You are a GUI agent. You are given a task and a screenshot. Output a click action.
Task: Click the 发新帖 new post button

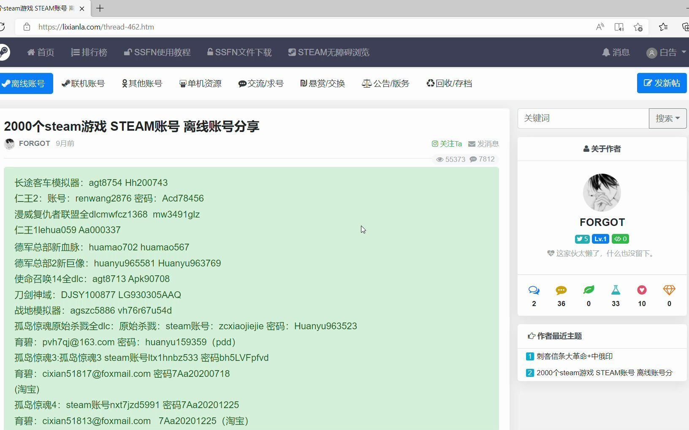[x=662, y=83]
